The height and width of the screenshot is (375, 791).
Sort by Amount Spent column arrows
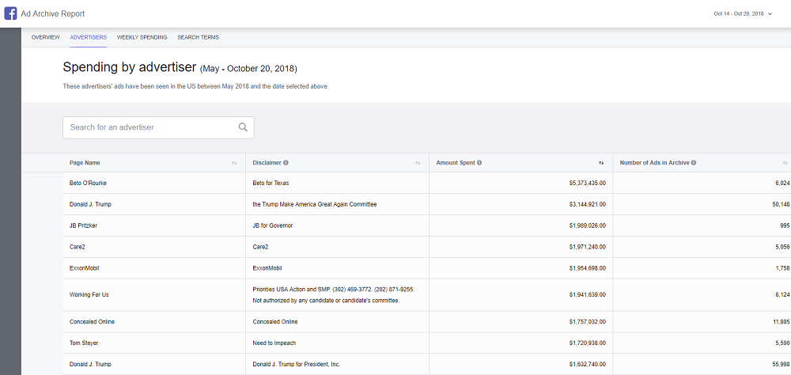[601, 163]
